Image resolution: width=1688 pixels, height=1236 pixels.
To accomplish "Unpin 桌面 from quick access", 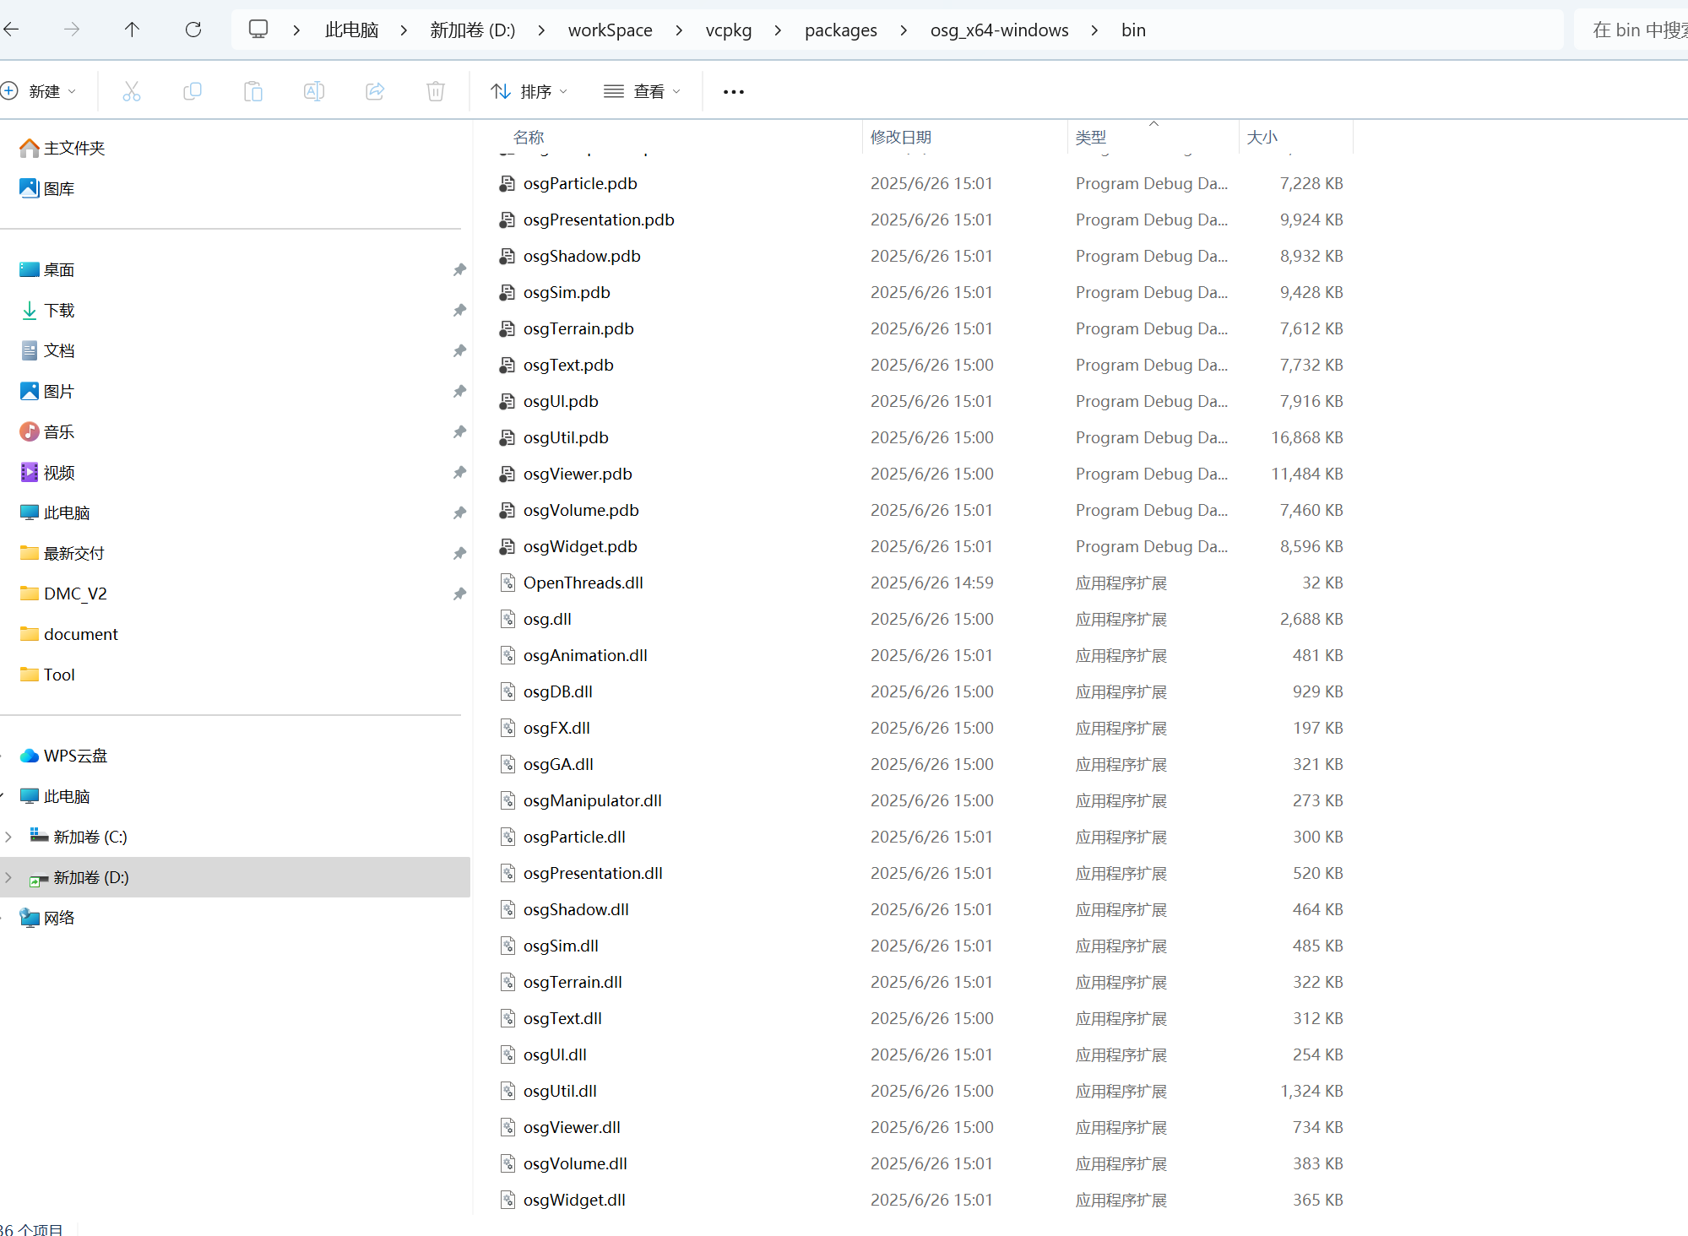I will point(459,270).
